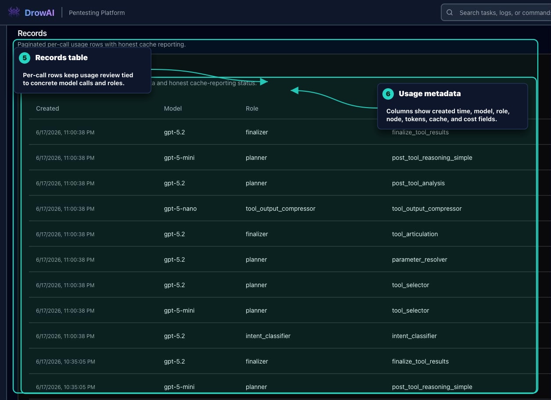The height and width of the screenshot is (400, 551).
Task: Click the timestamp in the post_tool_analysis row
Action: click(65, 183)
